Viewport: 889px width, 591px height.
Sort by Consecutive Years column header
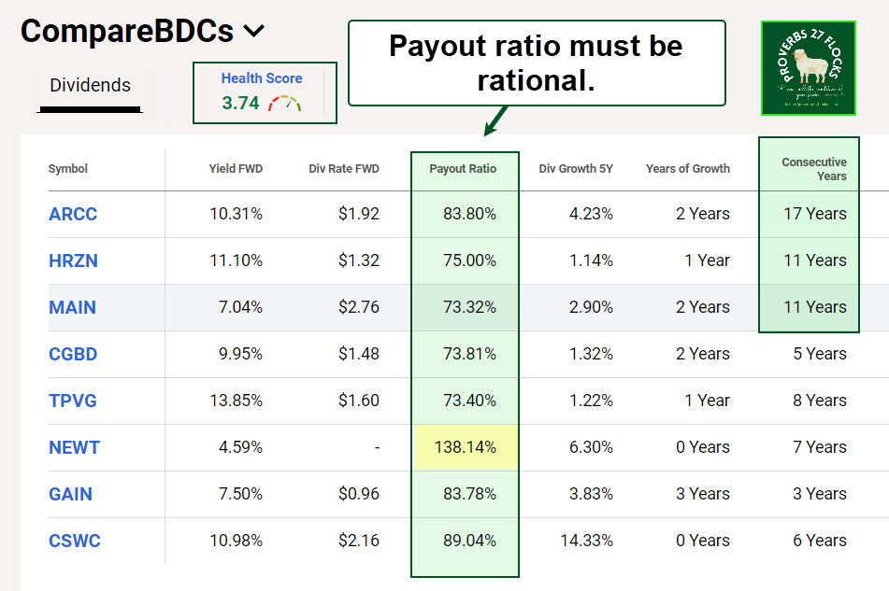pyautogui.click(x=814, y=169)
